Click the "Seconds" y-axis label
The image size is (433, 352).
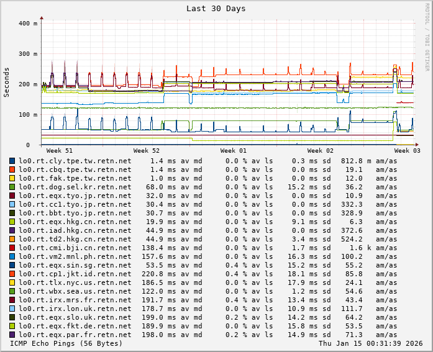click(x=7, y=83)
